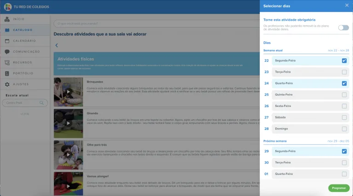Click the Semana atual label
Viewport: 353px width, 196px height.
point(273,50)
